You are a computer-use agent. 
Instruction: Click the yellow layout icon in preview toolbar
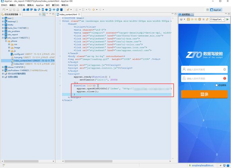pyautogui.click(x=188, y=19)
